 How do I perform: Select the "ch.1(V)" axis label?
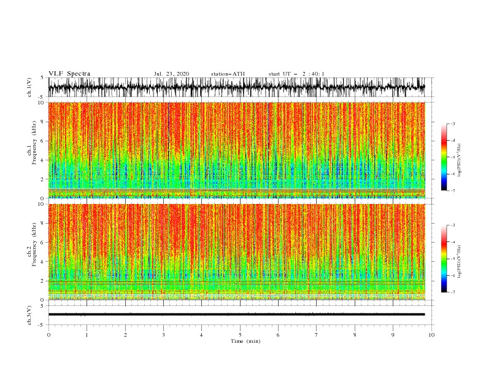(29, 87)
